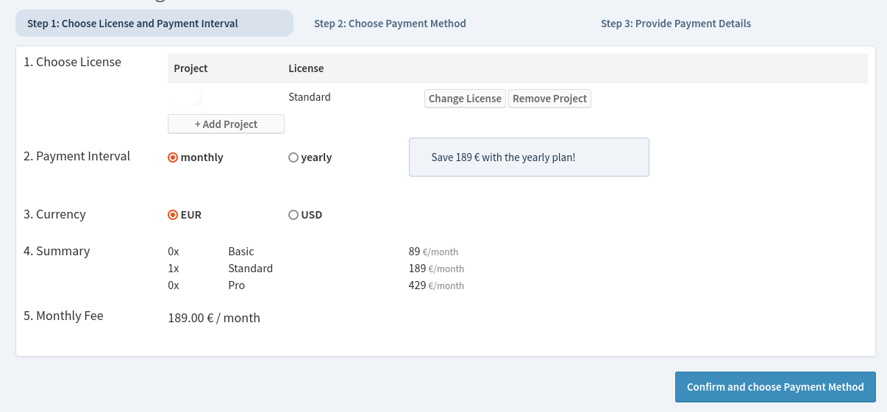Click the '4. Summary' label
Image resolution: width=887 pixels, height=412 pixels.
pyautogui.click(x=57, y=251)
